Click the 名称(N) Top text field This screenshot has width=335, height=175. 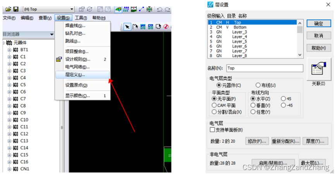(x=265, y=68)
